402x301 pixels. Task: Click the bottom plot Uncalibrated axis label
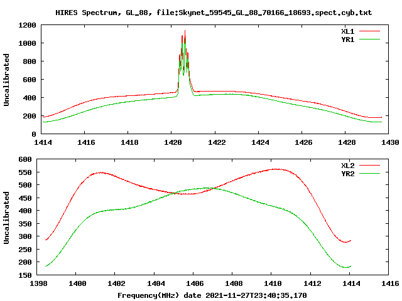6,218
